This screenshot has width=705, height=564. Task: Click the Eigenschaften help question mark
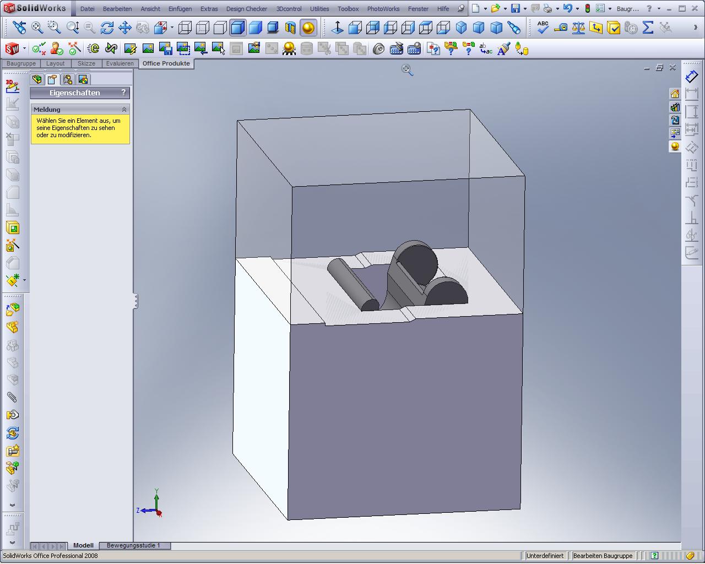(x=123, y=93)
